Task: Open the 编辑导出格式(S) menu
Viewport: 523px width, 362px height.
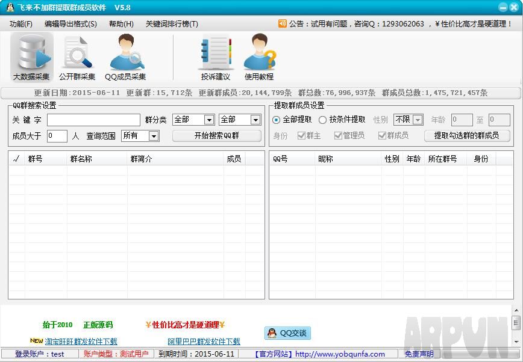Action: [70, 24]
